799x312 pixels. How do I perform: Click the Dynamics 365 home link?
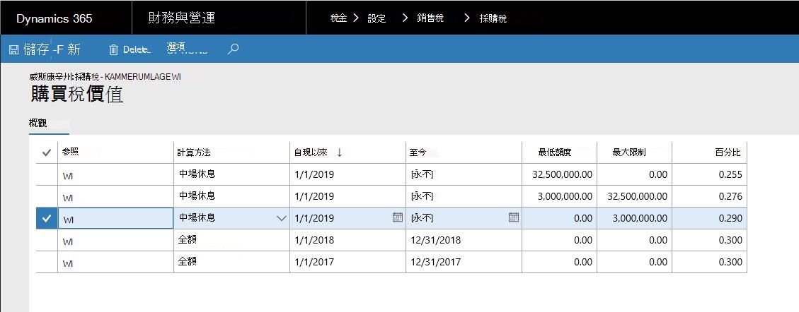coord(54,18)
